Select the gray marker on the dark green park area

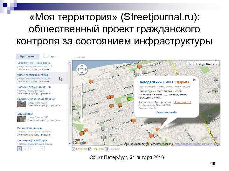click(x=208, y=123)
